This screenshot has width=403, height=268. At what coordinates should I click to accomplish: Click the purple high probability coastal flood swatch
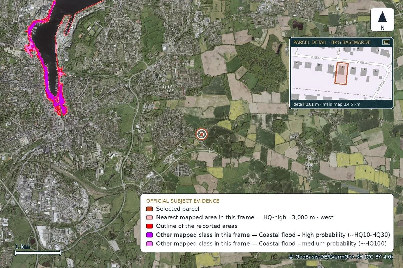coord(149,235)
